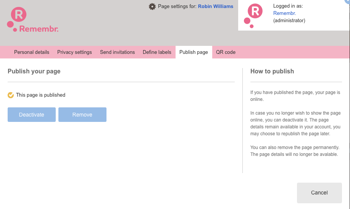Click the blue circle at top-right corner
This screenshot has width=350, height=209.
(347, 2)
